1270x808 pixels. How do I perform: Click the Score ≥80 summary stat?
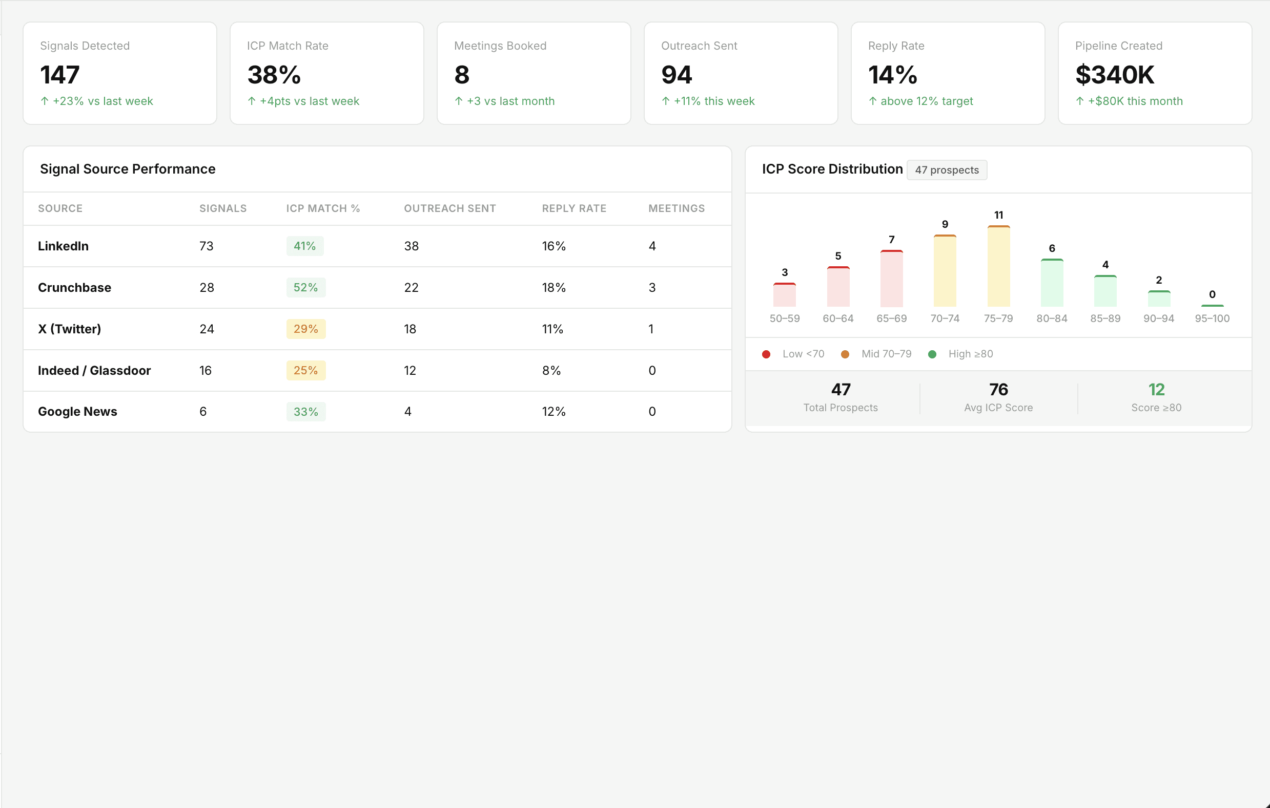(1156, 397)
